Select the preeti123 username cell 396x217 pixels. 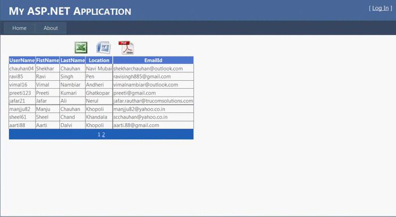[22, 93]
